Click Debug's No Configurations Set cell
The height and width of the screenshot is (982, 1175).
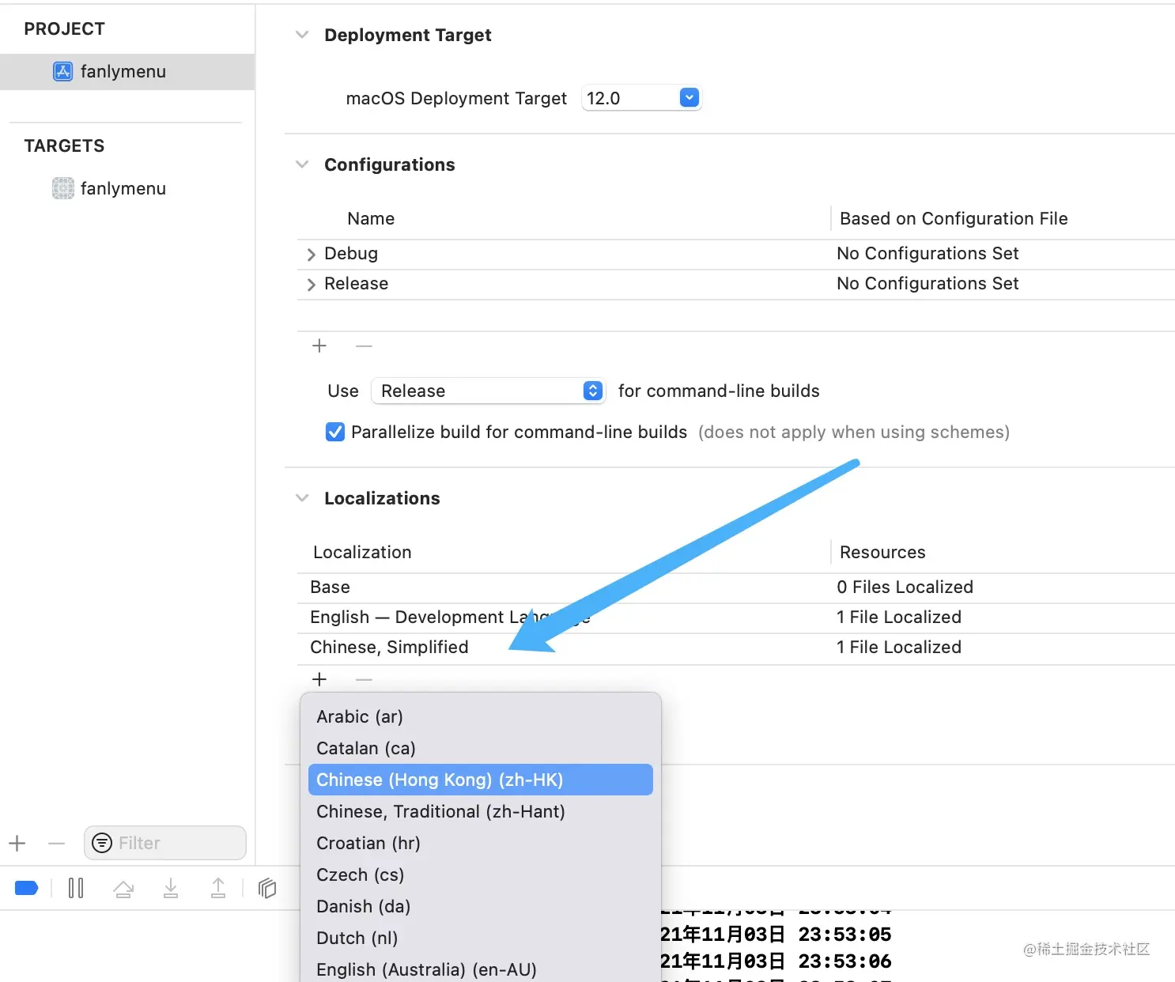tap(928, 254)
